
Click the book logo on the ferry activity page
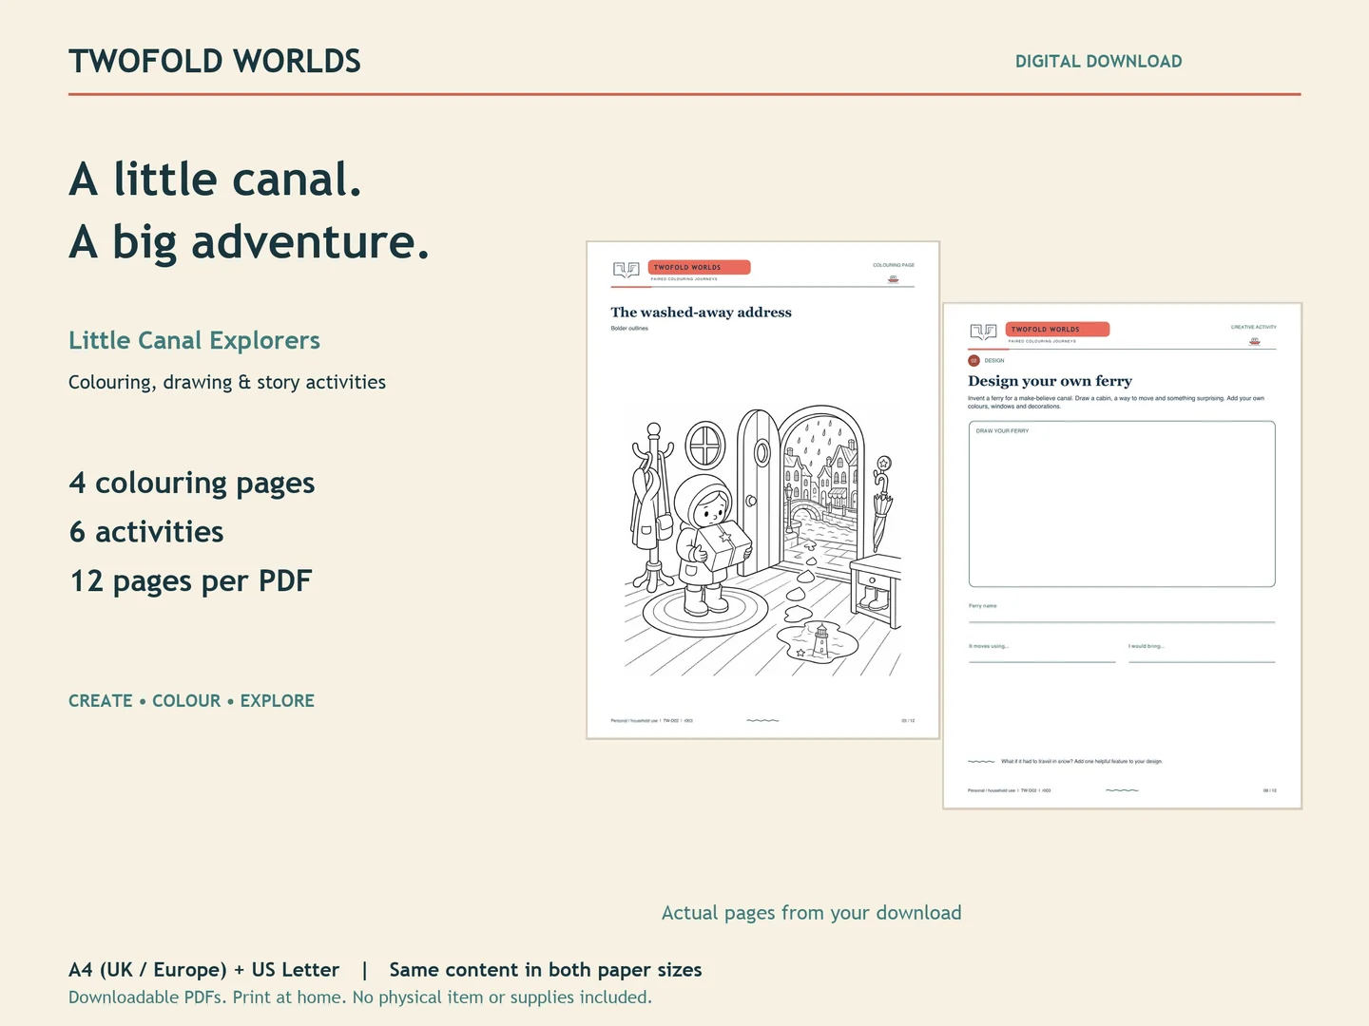coord(983,332)
